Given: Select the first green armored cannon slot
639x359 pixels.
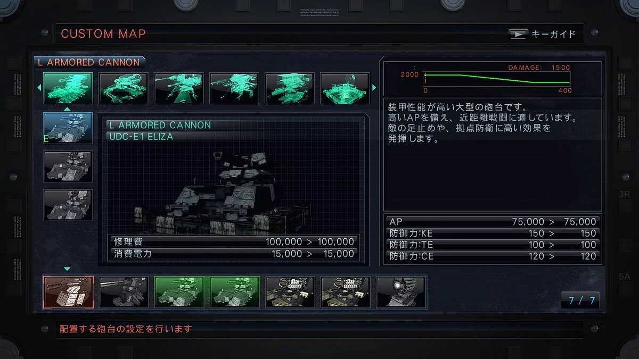Looking at the screenshot, I should (x=178, y=292).
